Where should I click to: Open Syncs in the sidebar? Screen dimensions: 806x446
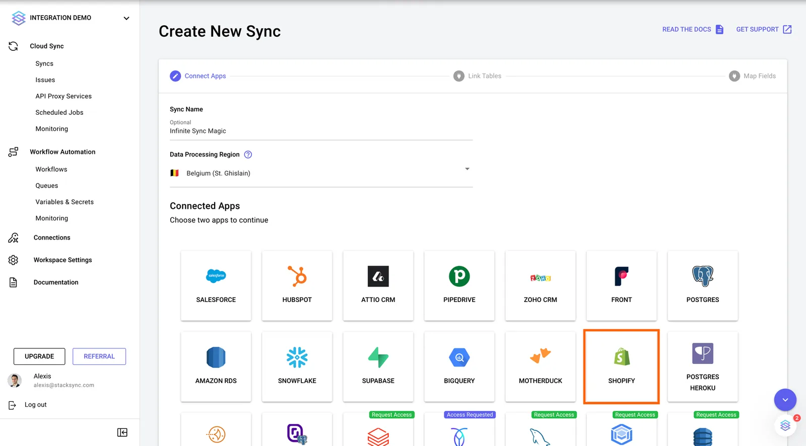pyautogui.click(x=44, y=63)
